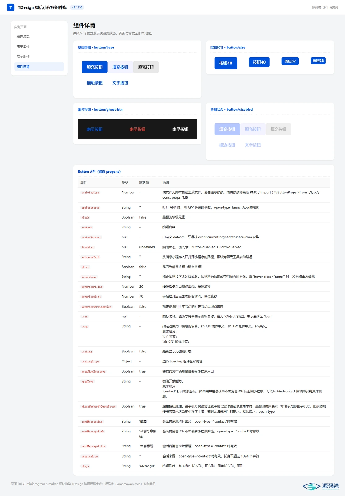Click the 基础按钮 • button/base card title

tap(96, 47)
